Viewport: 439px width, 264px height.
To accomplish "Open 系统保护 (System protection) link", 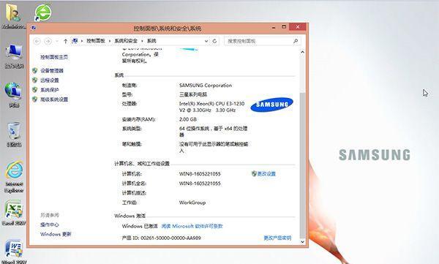I will (50, 90).
